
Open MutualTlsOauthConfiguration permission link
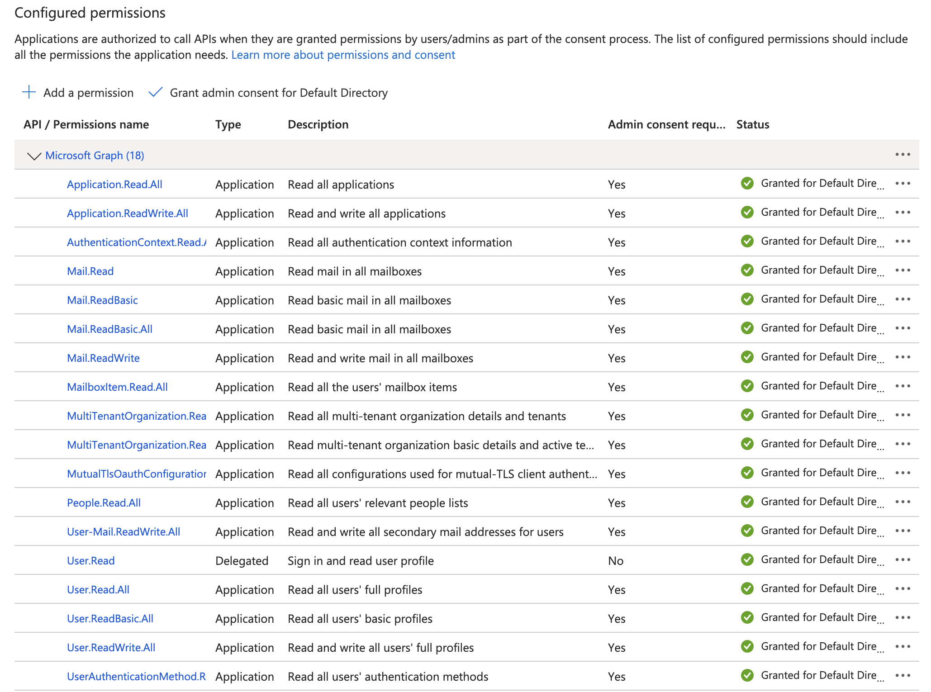(x=137, y=474)
